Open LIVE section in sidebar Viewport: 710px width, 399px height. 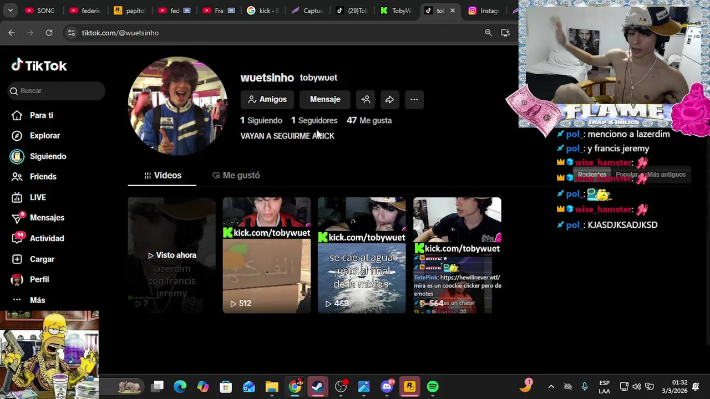click(29, 197)
